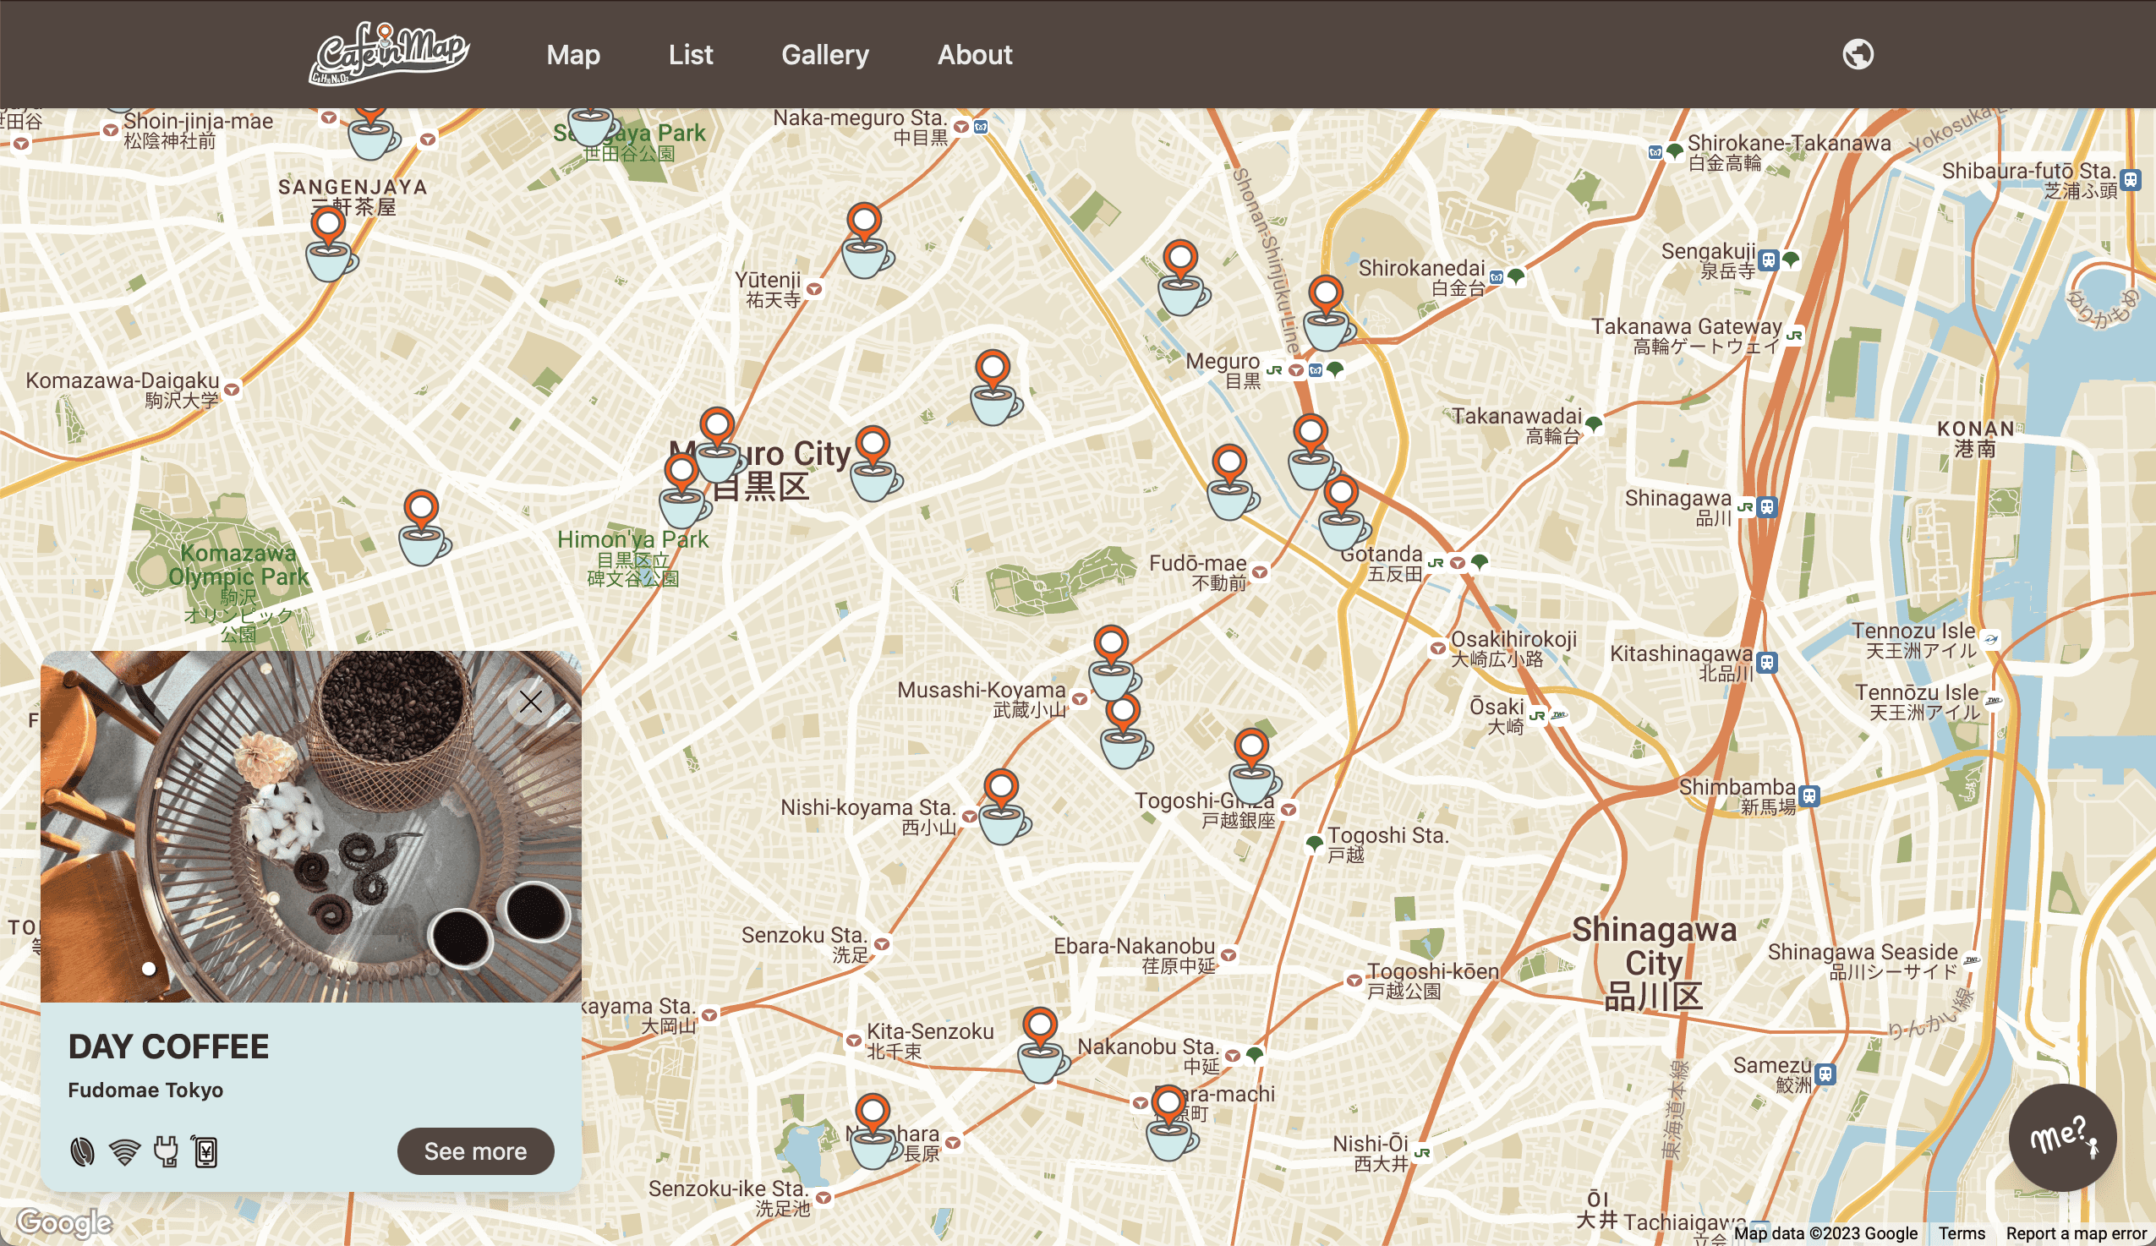Screen dimensions: 2156x1246
Task: Close the DAY COFFEE info card
Action: [x=531, y=702]
